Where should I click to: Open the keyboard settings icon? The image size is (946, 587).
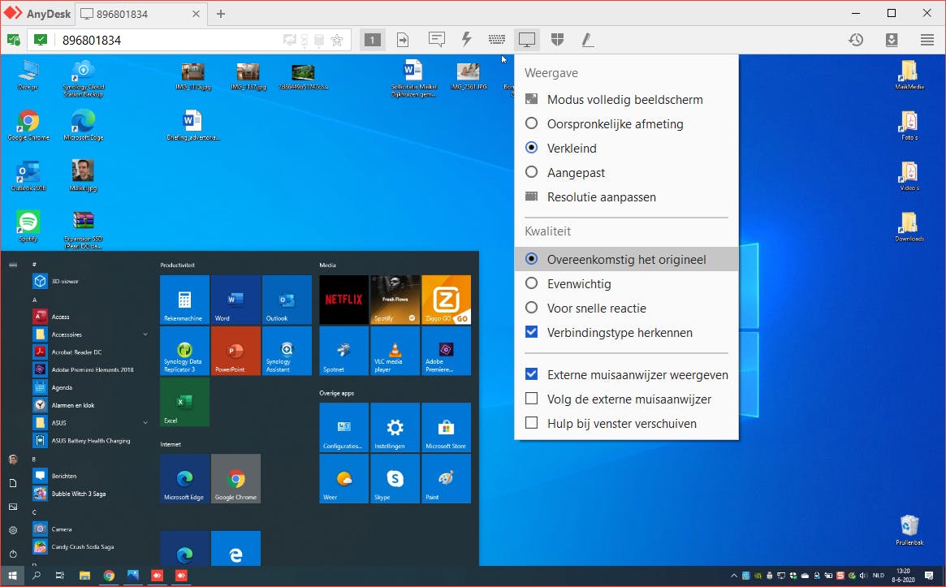coord(496,39)
